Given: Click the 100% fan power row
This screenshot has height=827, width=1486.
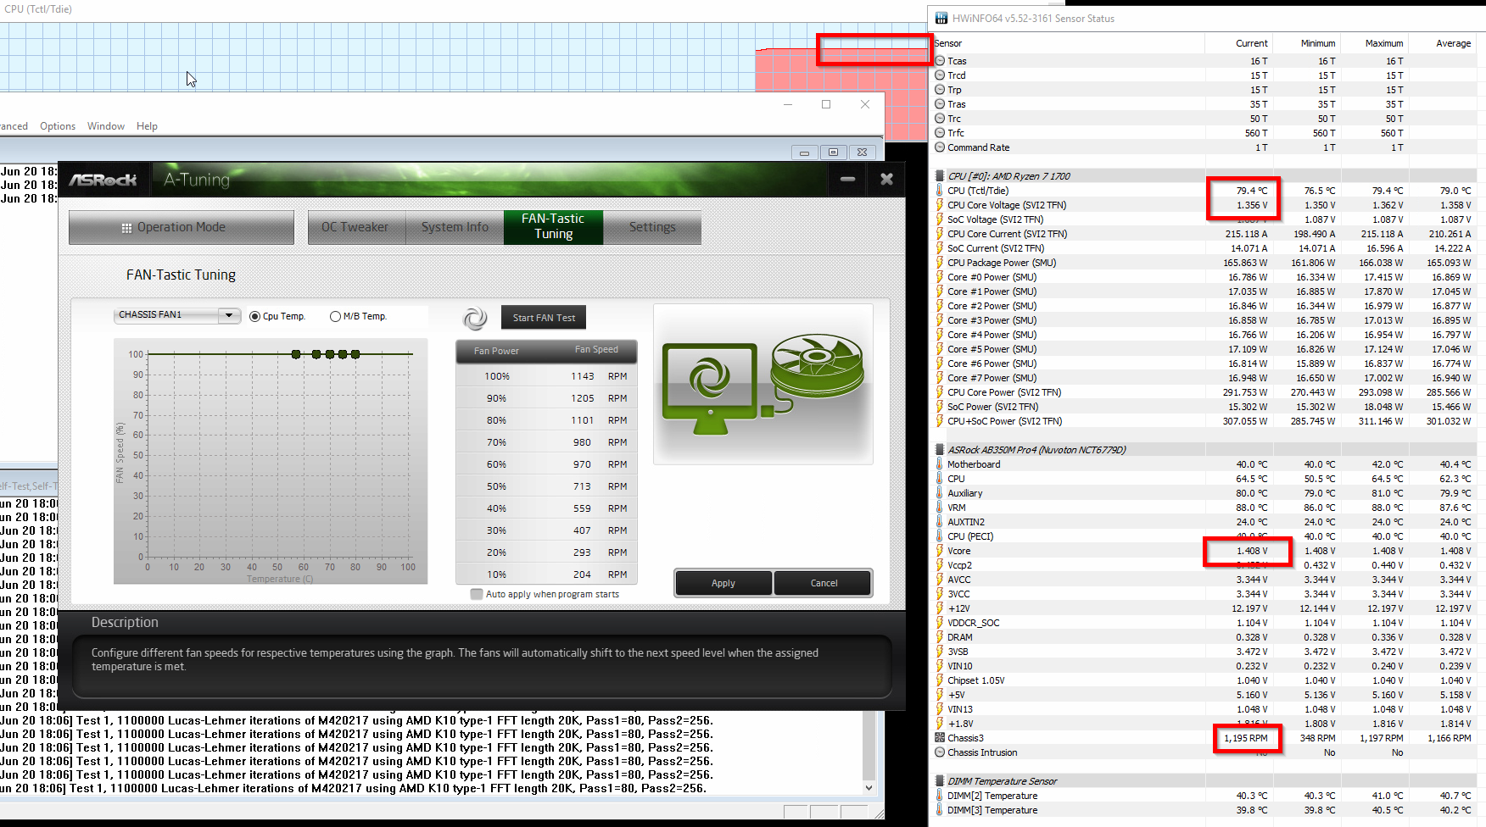Looking at the screenshot, I should (x=546, y=376).
